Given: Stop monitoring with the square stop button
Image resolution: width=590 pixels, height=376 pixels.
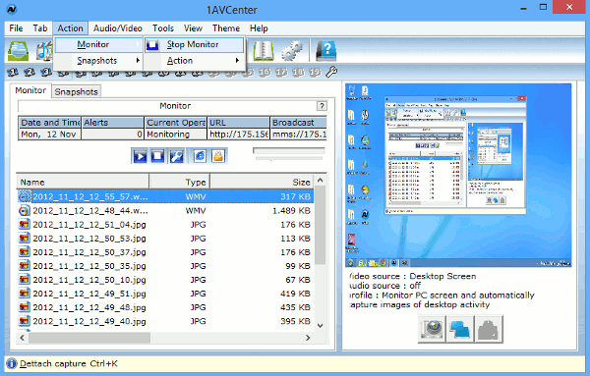Looking at the screenshot, I should (157, 155).
